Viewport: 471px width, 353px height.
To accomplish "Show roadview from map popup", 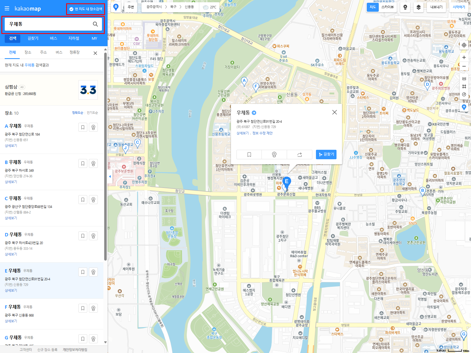I will 274,155.
